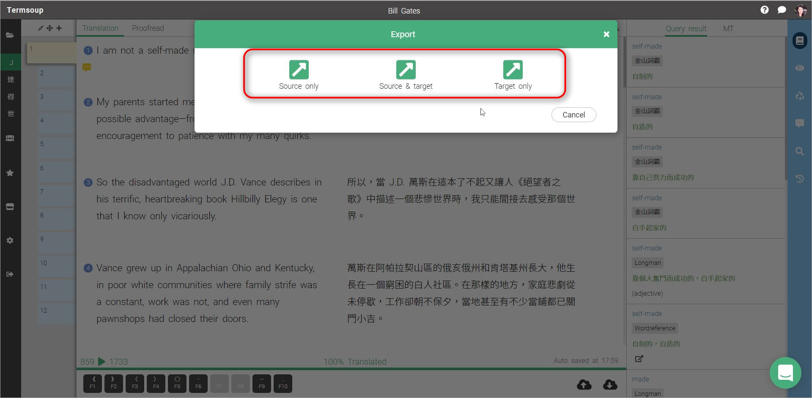Close Export dialog with the X
Viewport: 812px width, 398px height.
coord(606,34)
